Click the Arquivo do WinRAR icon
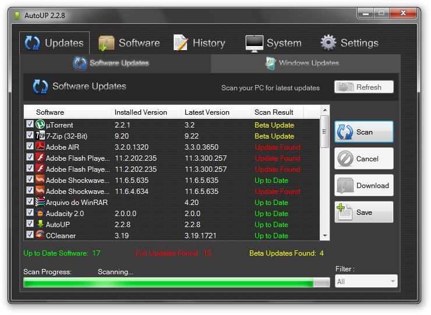This screenshot has height=315, width=431. [40, 202]
